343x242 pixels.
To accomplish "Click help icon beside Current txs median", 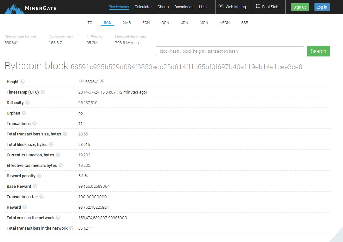I will pyautogui.click(x=58, y=155).
